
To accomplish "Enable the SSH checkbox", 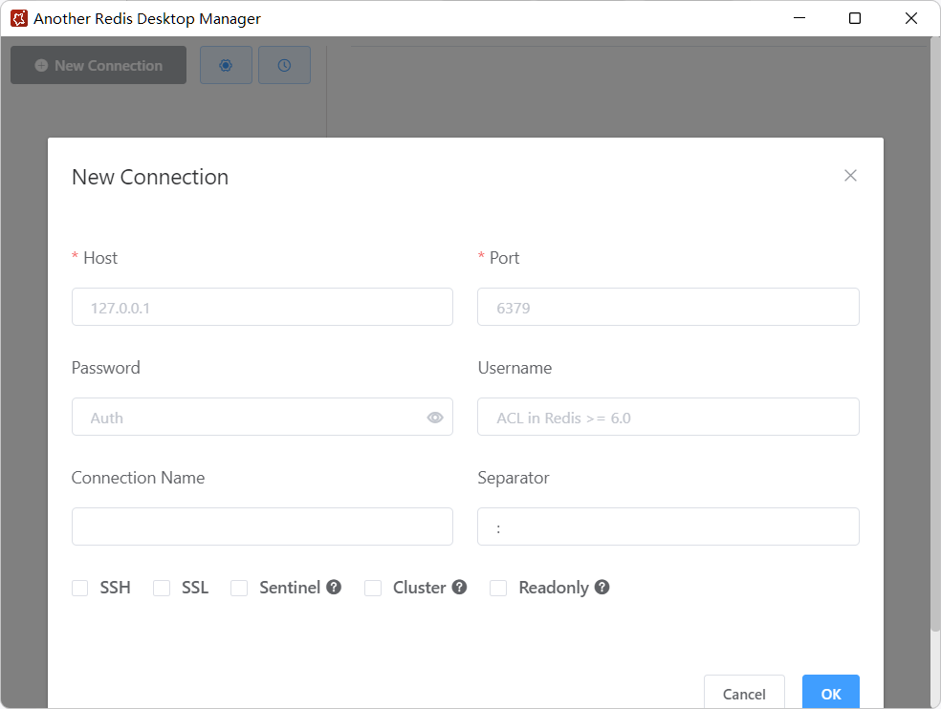I will point(79,588).
